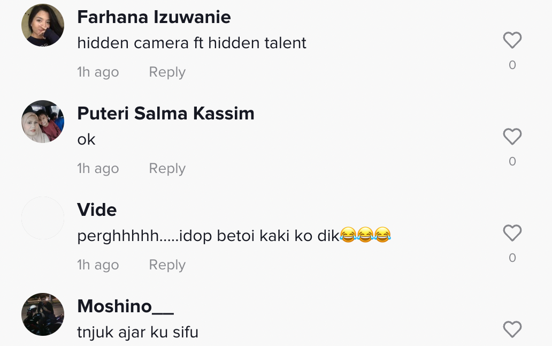This screenshot has width=552, height=346.
Task: Reply to the 'ok' comment
Action: pos(167,169)
